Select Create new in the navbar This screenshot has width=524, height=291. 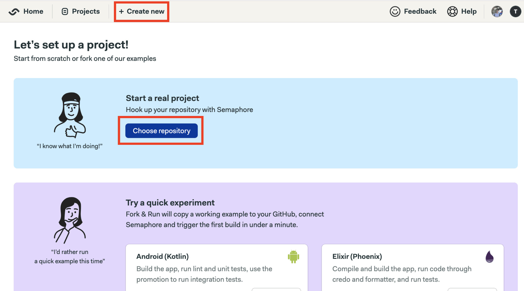point(141,11)
